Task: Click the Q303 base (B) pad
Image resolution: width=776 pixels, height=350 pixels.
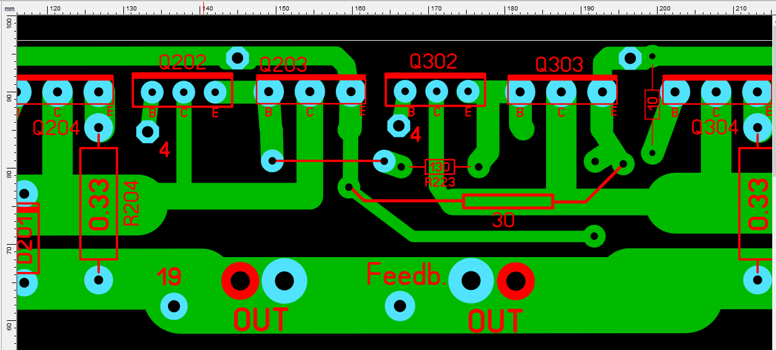Action: point(521,92)
